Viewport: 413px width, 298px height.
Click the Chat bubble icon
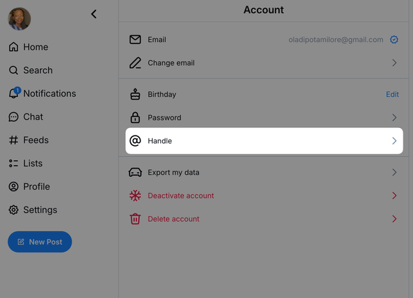click(x=13, y=117)
